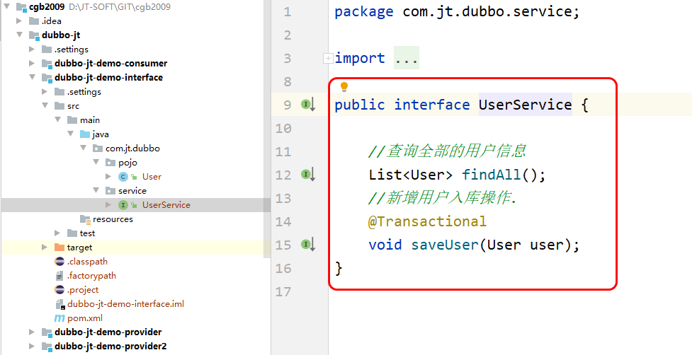Click the dubbo-jt-demo-provider module icon
This screenshot has height=355, width=692.
point(47,332)
